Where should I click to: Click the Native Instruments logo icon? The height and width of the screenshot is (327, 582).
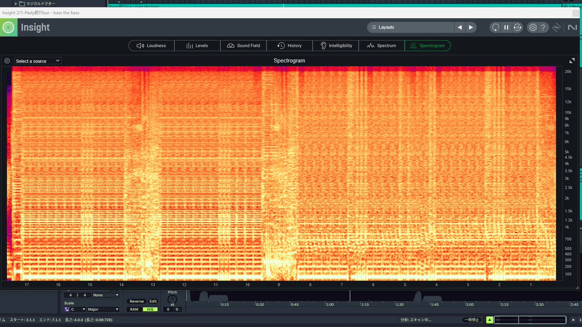click(x=572, y=28)
